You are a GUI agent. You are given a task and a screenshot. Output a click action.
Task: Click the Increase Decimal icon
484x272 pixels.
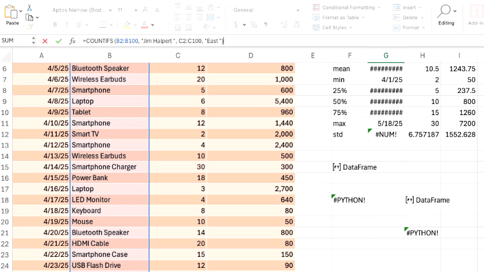[284, 24]
